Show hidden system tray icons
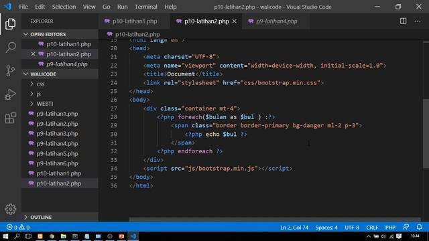429x241 pixels. pos(368,236)
